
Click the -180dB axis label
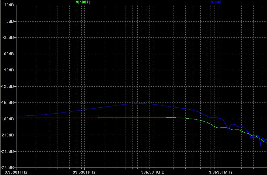7,119
